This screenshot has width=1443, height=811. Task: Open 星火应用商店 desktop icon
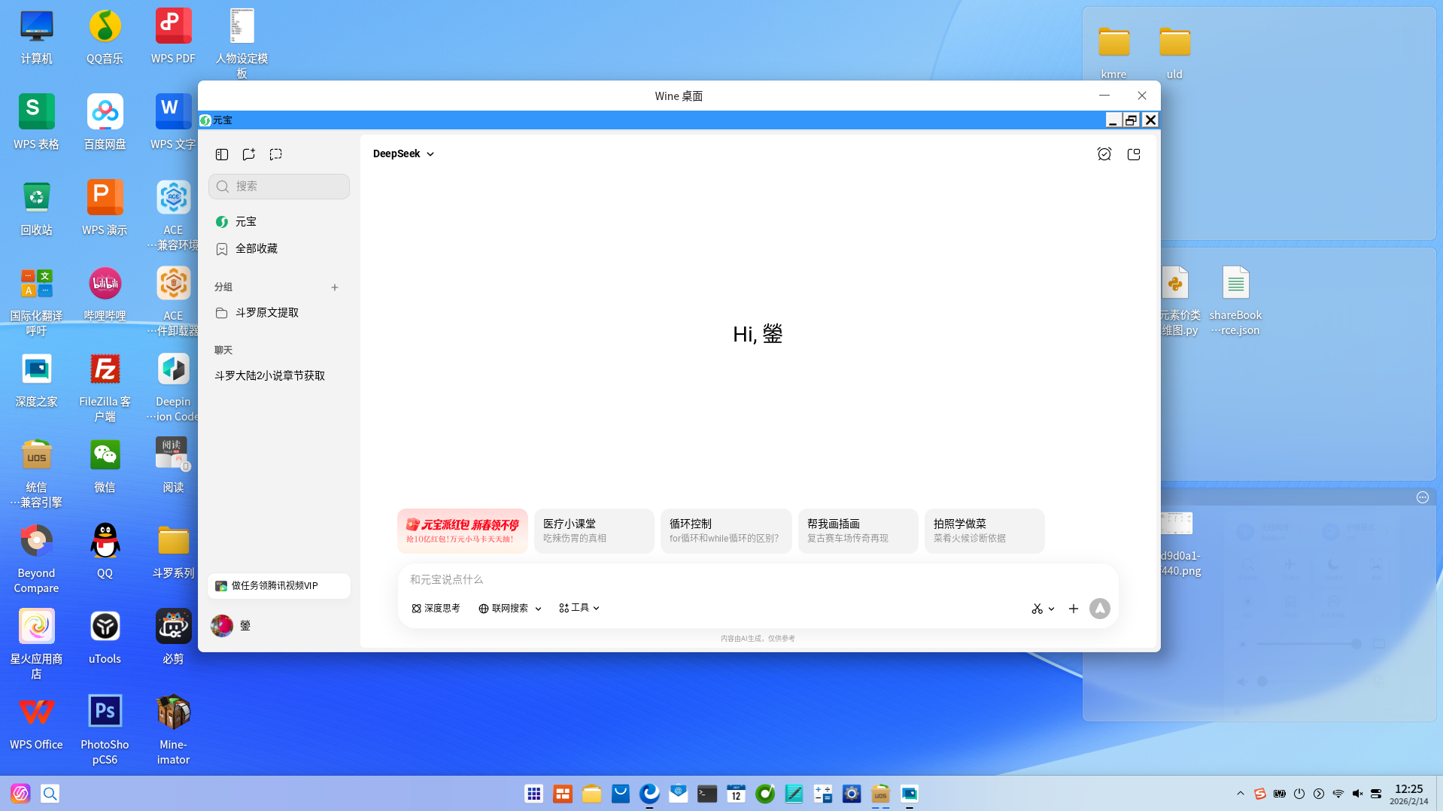(36, 645)
